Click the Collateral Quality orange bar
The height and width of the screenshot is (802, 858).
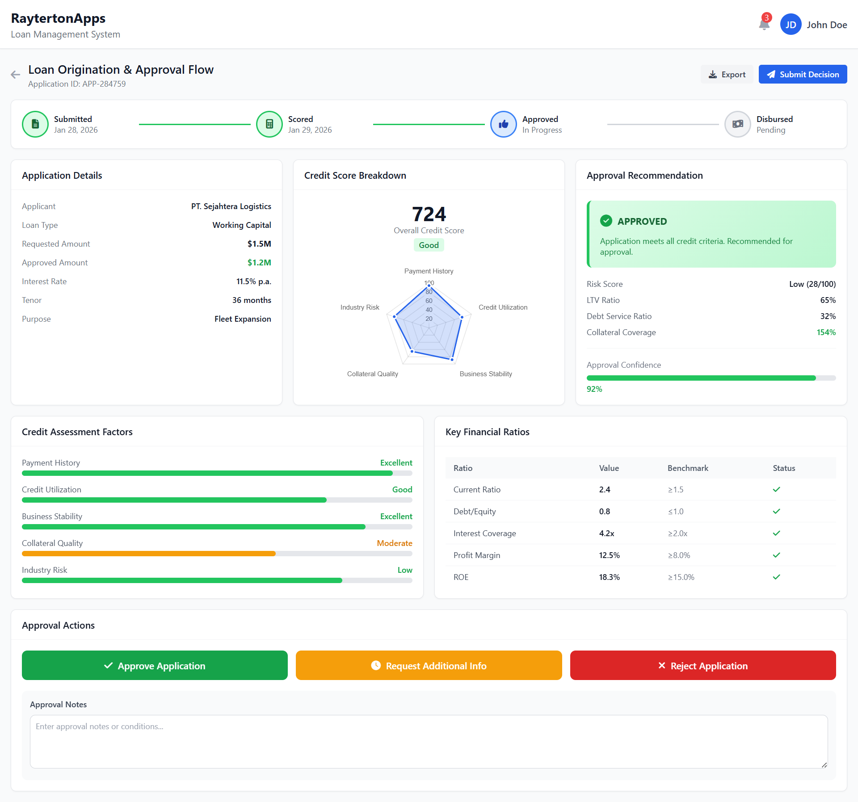pyautogui.click(x=149, y=554)
